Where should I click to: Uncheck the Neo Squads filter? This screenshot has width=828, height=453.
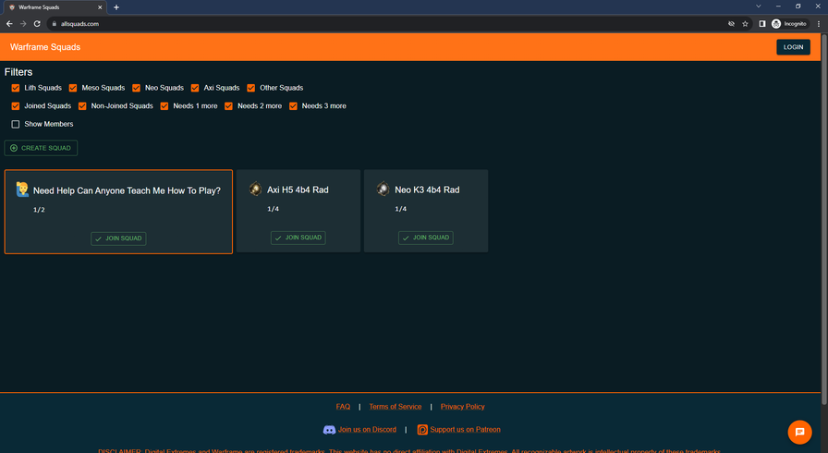pyautogui.click(x=136, y=88)
